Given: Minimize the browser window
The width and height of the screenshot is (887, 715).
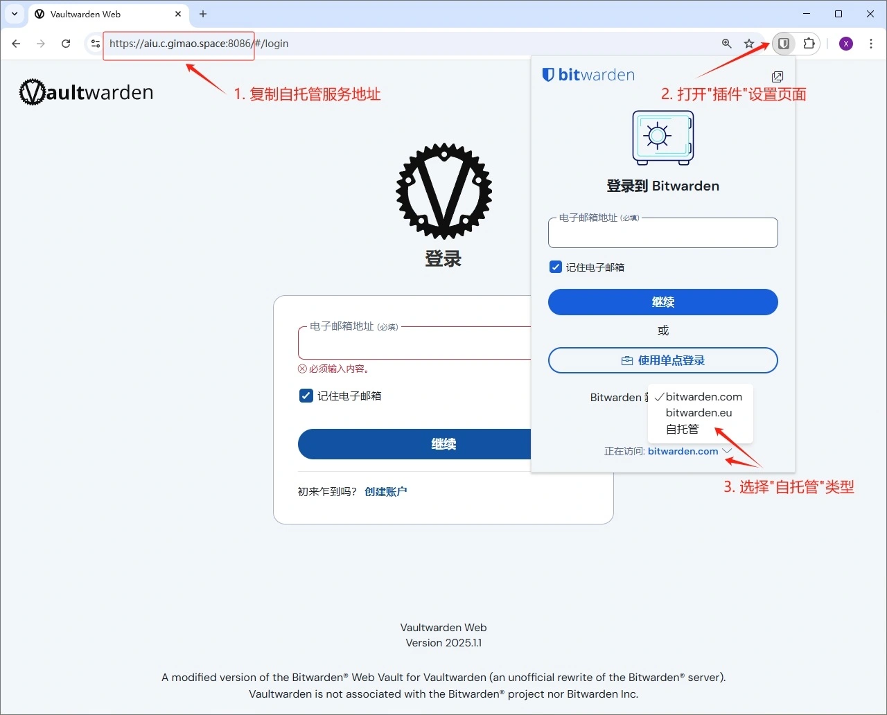Looking at the screenshot, I should tap(807, 14).
